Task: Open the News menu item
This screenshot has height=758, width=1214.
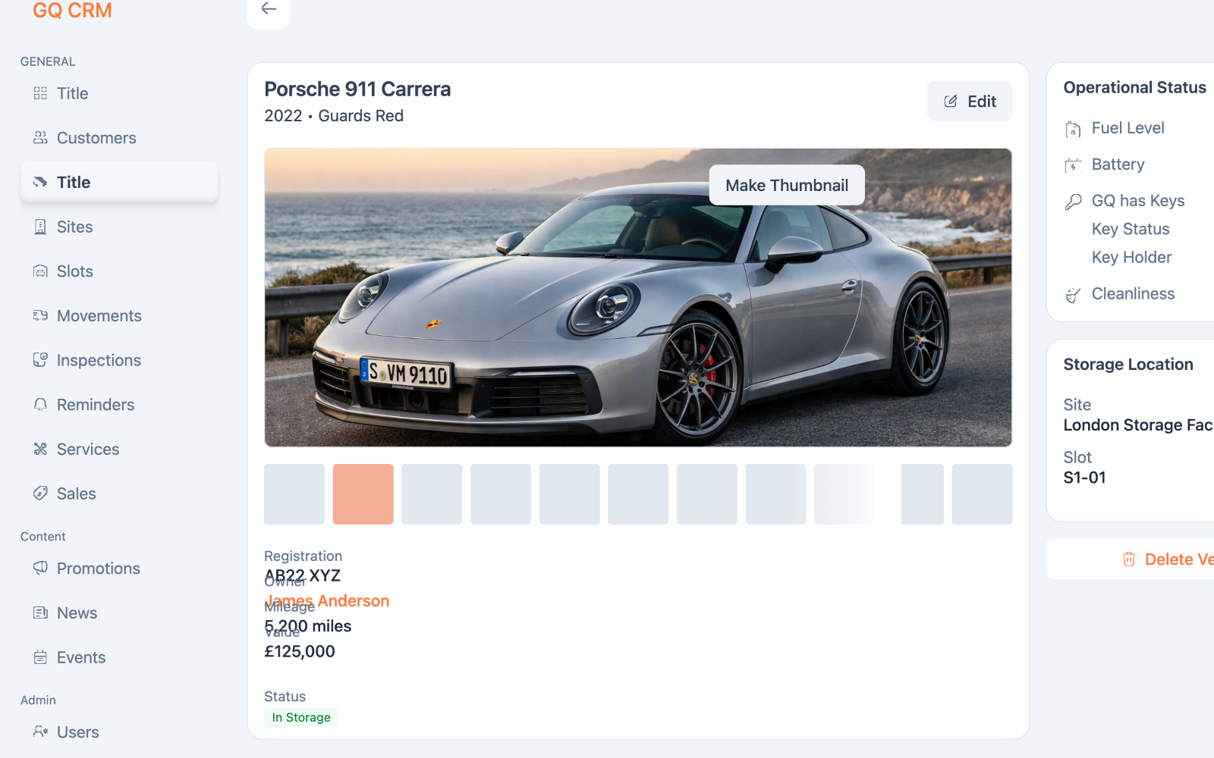Action: (119, 613)
